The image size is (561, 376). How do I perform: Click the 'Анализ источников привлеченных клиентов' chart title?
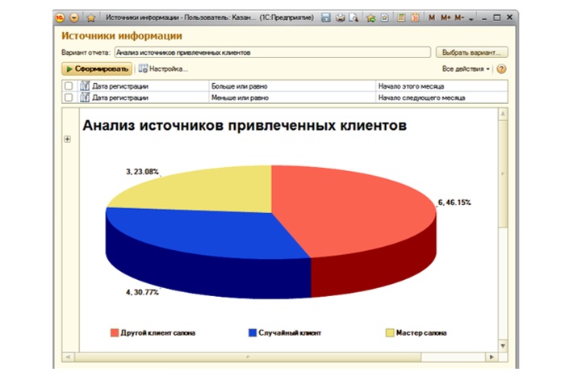point(245,126)
